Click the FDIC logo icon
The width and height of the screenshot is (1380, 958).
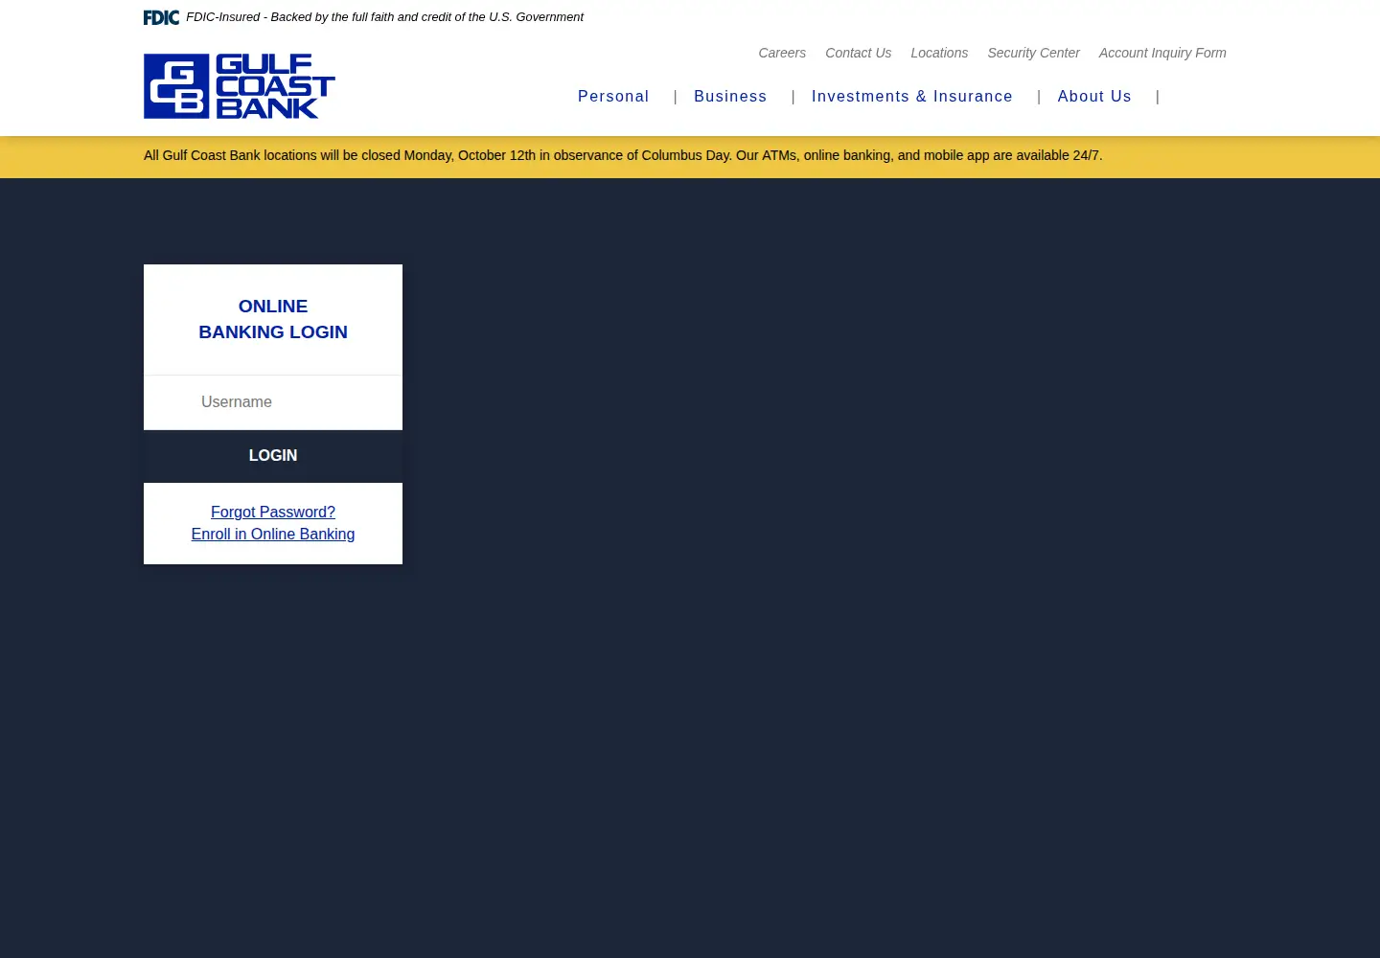(161, 17)
